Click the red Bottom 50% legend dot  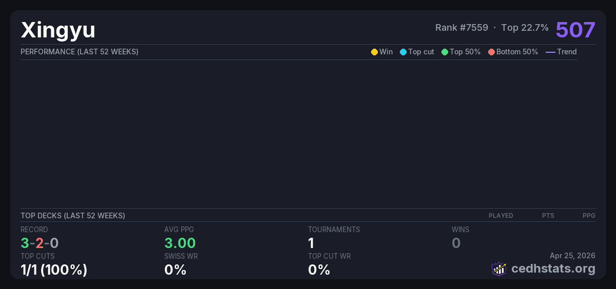pos(491,52)
